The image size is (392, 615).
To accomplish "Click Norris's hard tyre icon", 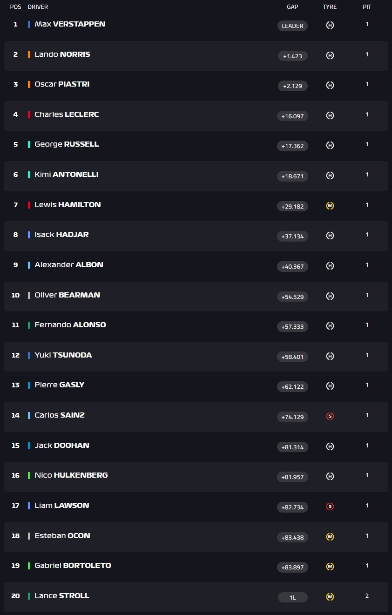I will click(x=330, y=55).
